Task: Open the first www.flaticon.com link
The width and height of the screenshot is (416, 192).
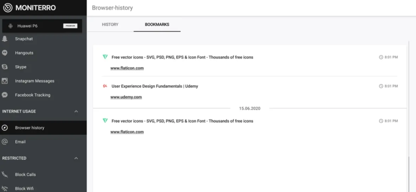Action: click(x=127, y=68)
